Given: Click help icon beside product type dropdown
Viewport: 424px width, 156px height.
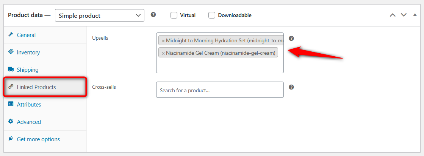Looking at the screenshot, I should pyautogui.click(x=153, y=15).
